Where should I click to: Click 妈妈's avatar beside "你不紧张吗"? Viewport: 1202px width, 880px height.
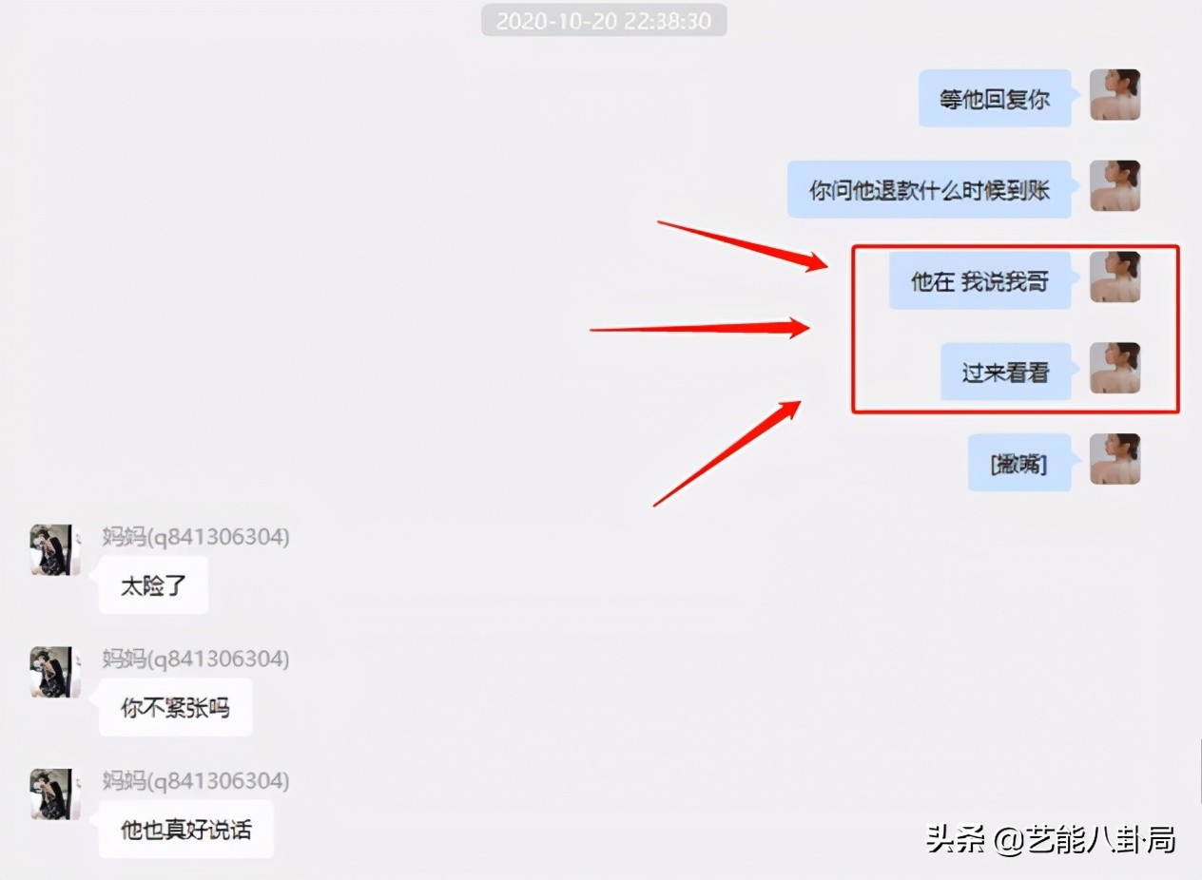pyautogui.click(x=55, y=672)
